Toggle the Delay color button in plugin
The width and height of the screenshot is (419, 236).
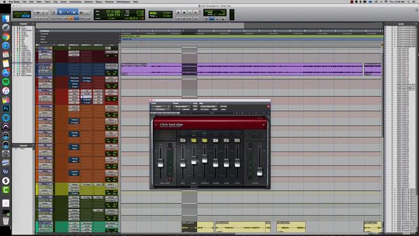(x=226, y=140)
